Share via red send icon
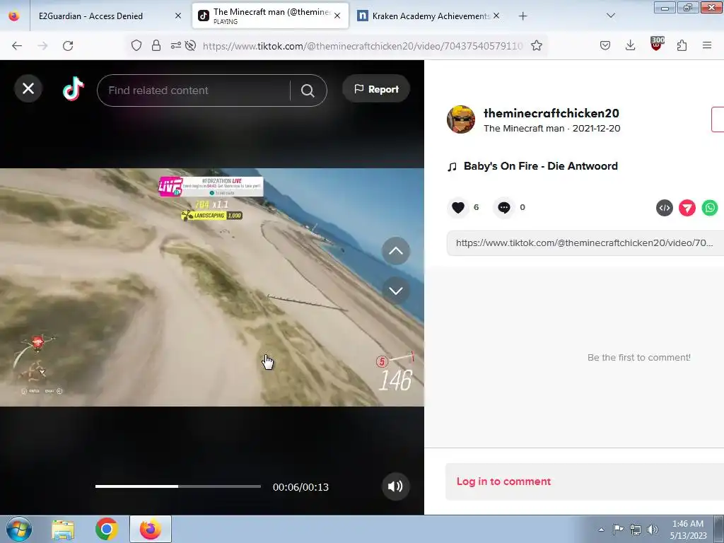Image resolution: width=724 pixels, height=543 pixels. (687, 208)
